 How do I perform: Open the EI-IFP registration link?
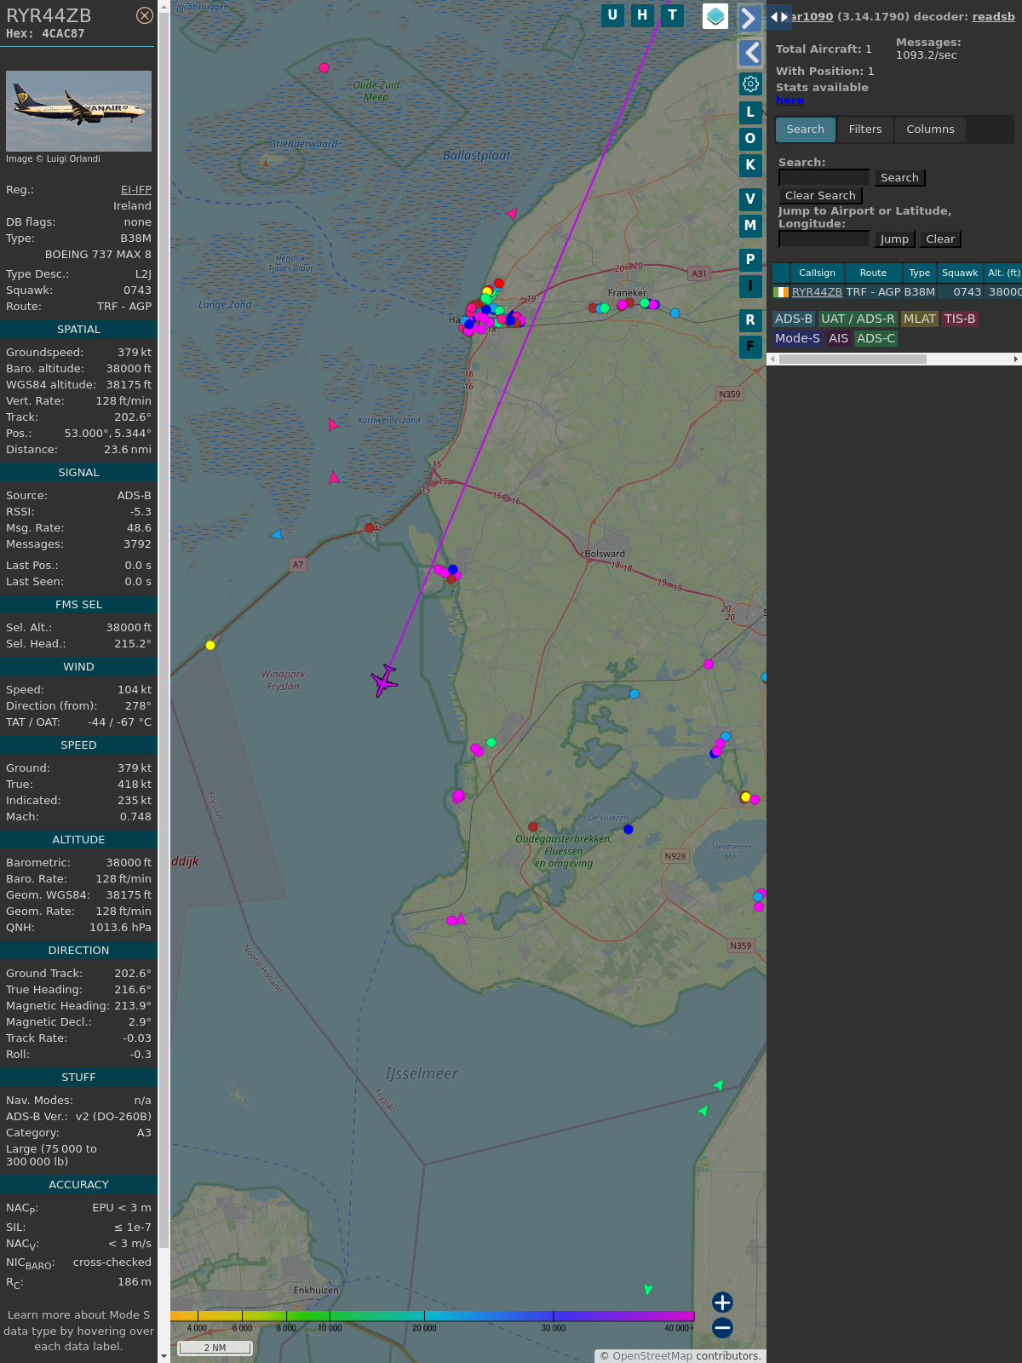(x=135, y=190)
